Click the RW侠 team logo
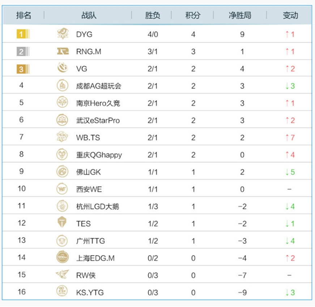The height and width of the screenshot is (307, 315). pyautogui.click(x=62, y=274)
